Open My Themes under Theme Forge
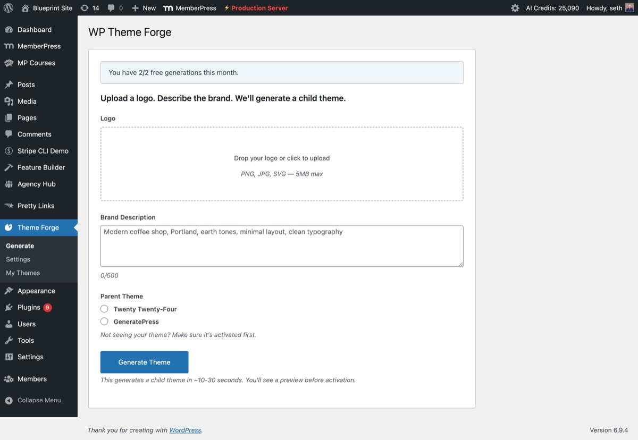638x440 pixels. [x=23, y=273]
